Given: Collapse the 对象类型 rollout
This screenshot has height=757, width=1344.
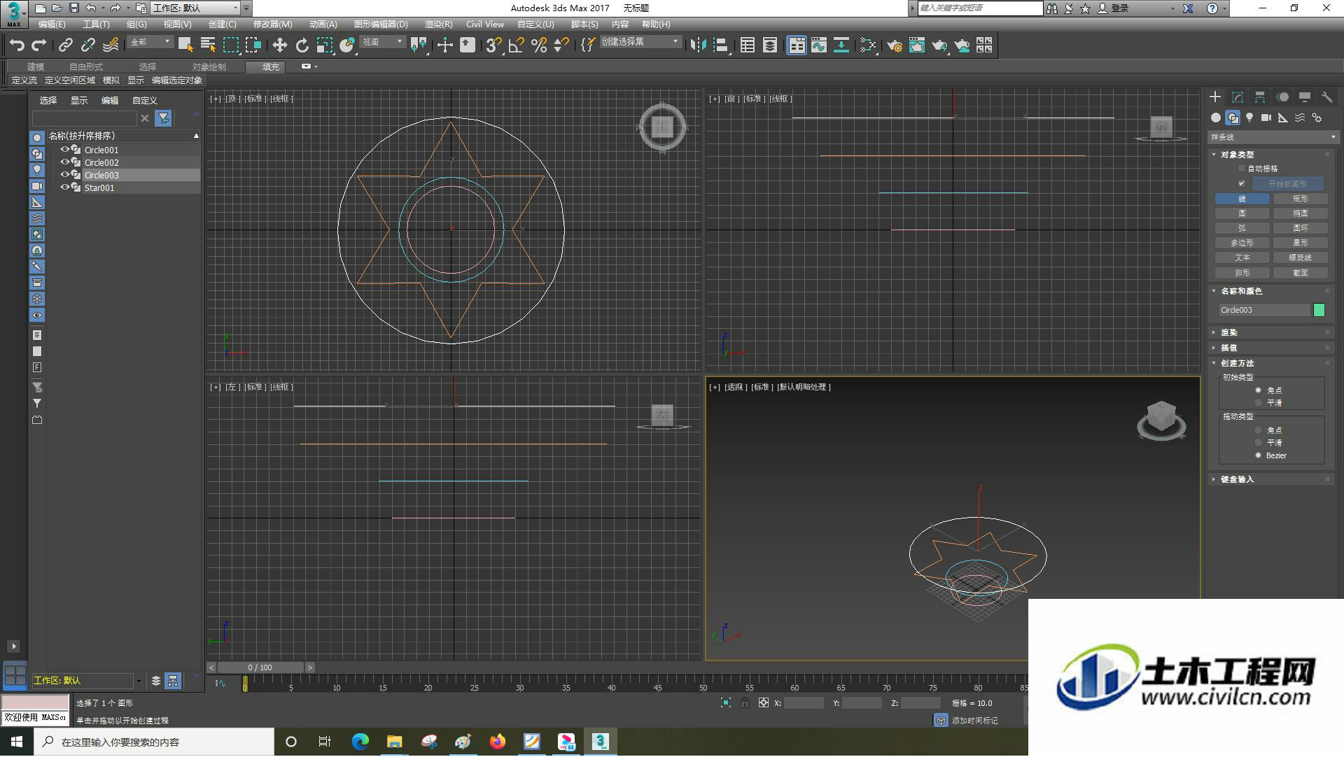Looking at the screenshot, I should 1238,155.
